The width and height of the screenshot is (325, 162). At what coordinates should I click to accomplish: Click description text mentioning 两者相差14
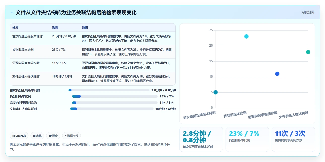[126, 79]
